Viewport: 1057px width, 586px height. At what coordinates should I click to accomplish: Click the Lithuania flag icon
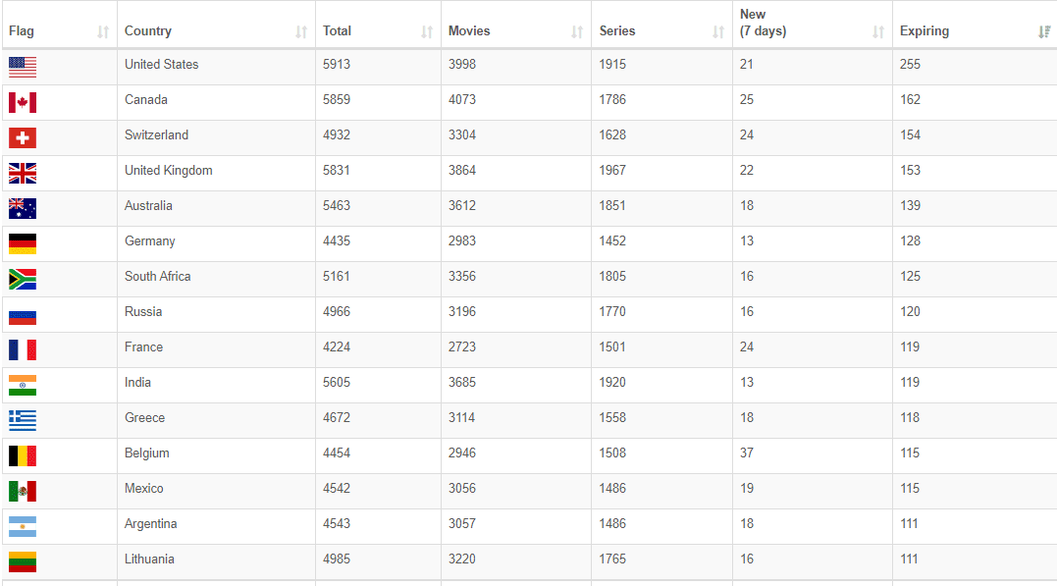point(23,561)
